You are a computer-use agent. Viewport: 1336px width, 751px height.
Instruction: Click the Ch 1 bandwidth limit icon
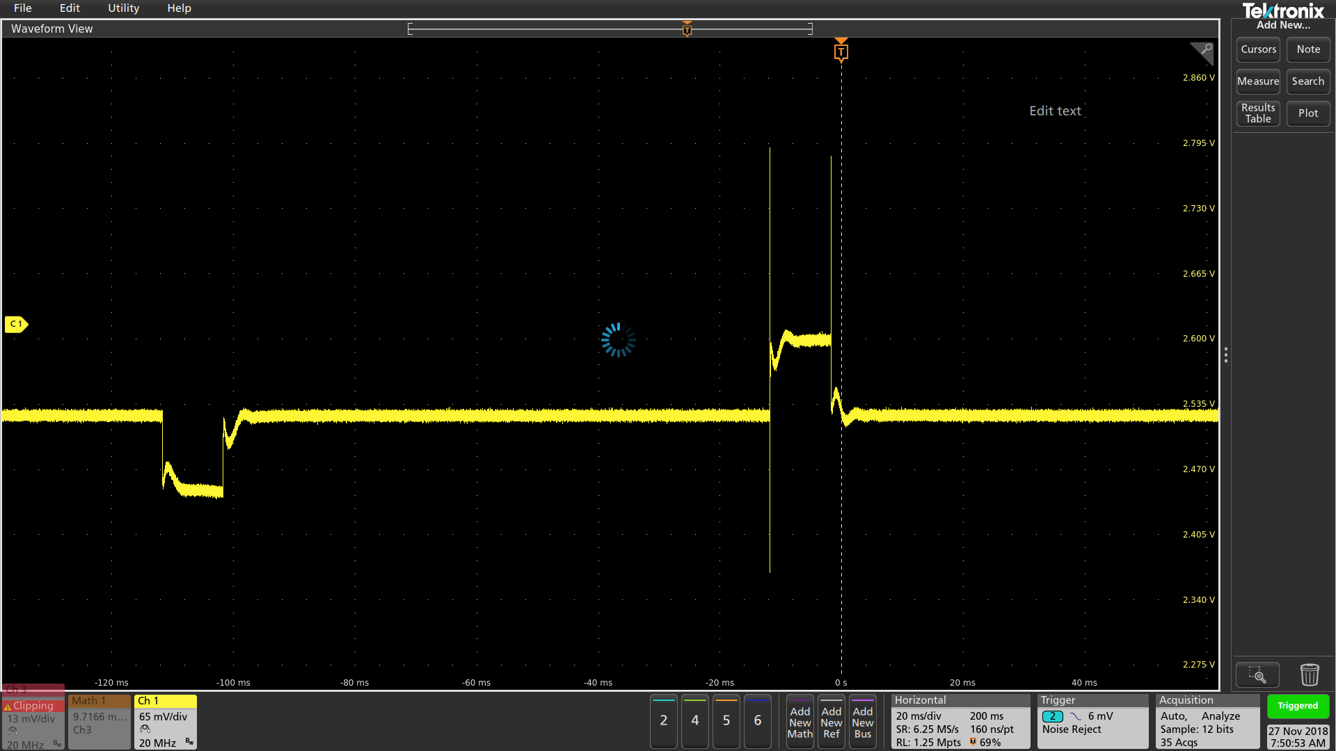tap(189, 742)
